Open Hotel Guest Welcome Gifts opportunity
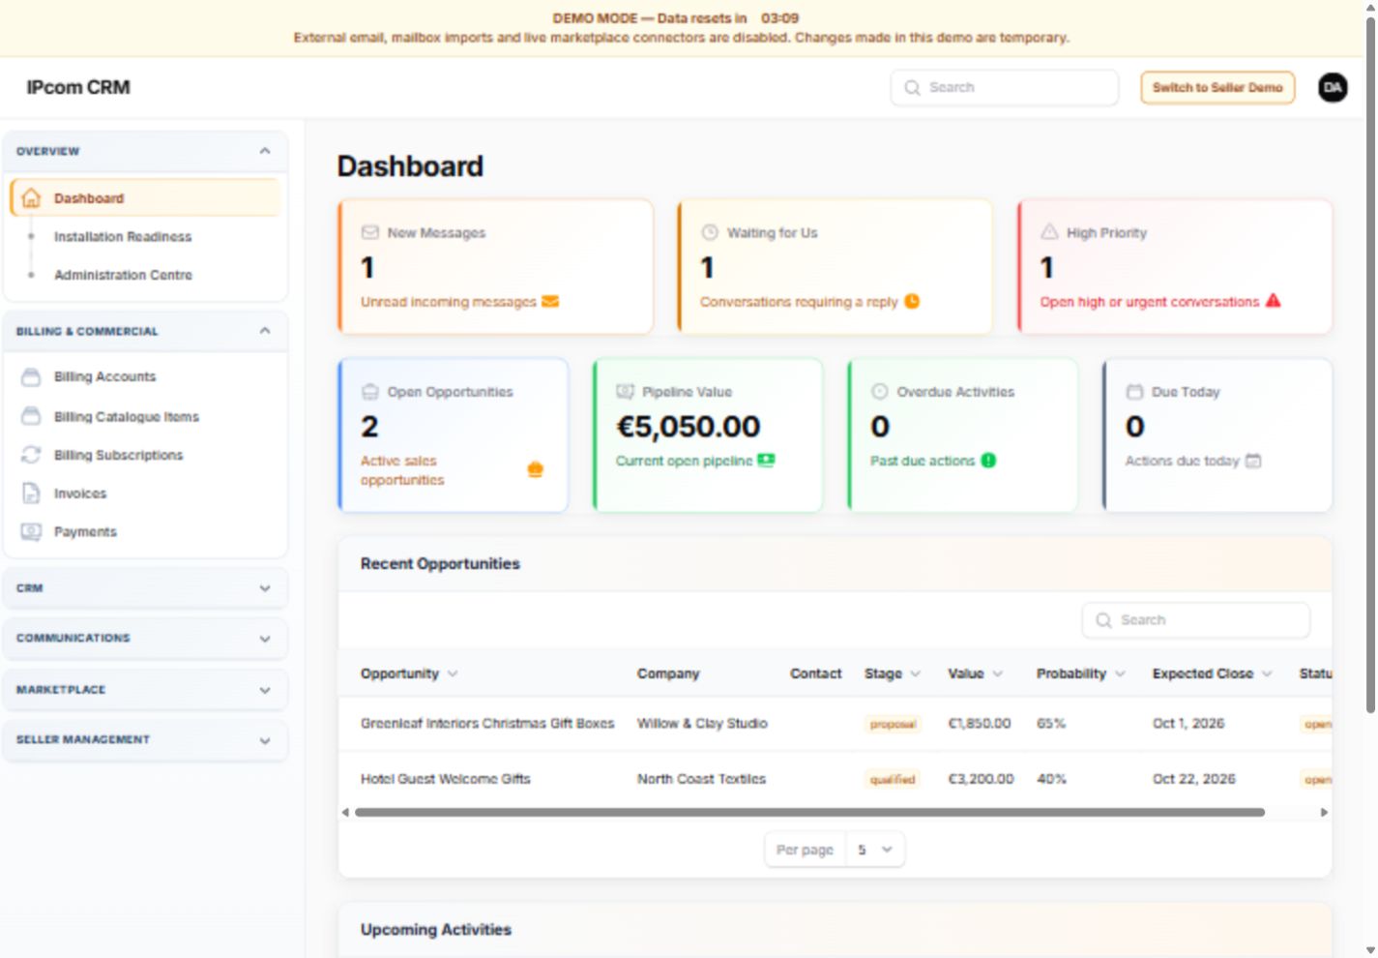Image resolution: width=1378 pixels, height=958 pixels. (x=446, y=779)
